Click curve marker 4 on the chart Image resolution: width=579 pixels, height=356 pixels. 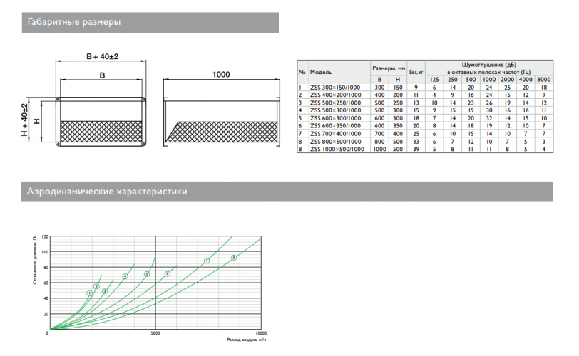pyautogui.click(x=125, y=276)
